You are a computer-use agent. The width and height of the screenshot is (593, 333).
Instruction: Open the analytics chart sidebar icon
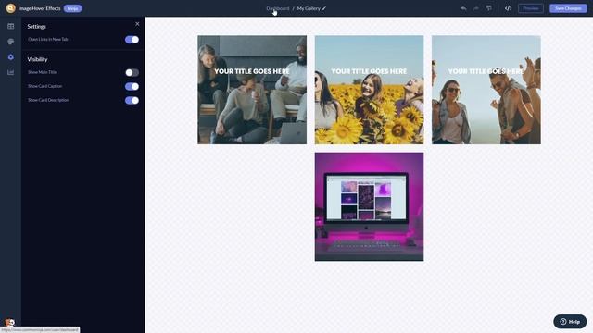(10, 72)
